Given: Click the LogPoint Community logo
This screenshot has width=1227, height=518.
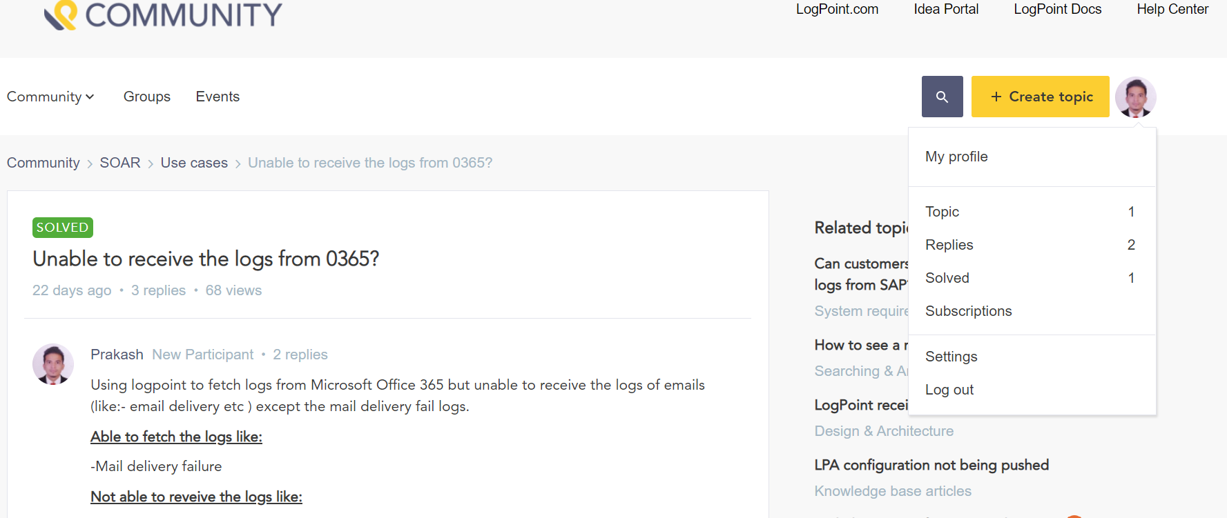Looking at the screenshot, I should [x=163, y=15].
